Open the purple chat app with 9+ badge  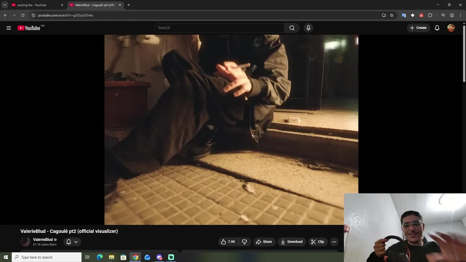[x=159, y=257]
